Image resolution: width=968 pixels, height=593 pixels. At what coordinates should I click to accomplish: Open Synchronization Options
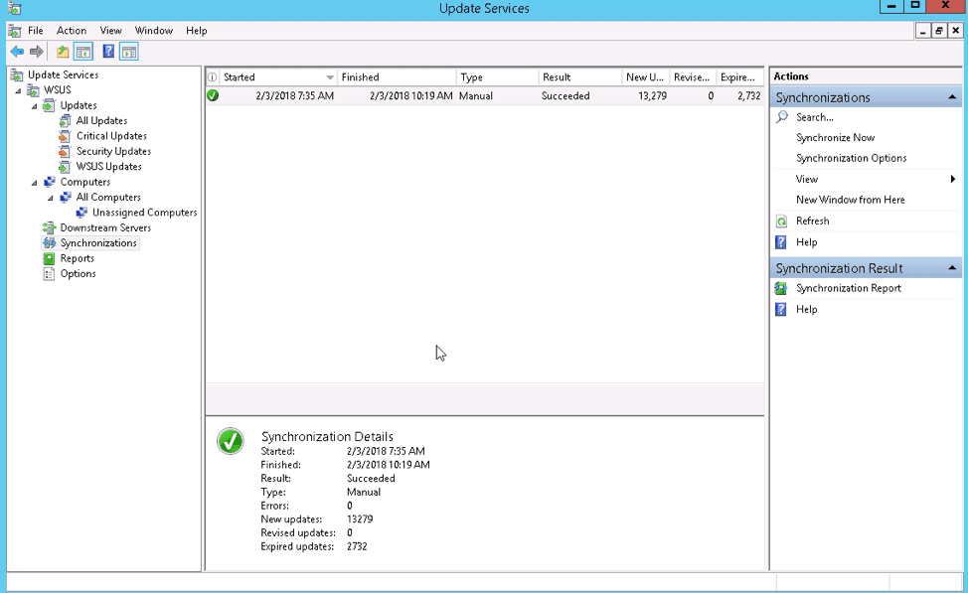tap(851, 159)
